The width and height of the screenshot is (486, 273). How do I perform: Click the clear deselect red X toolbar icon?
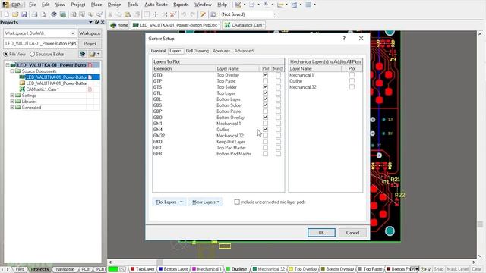tap(173, 14)
